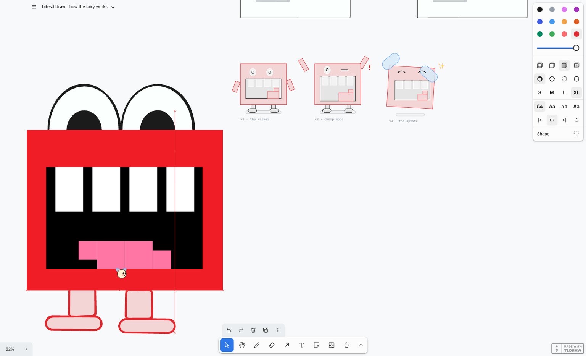Activate the Arrow tool
The height and width of the screenshot is (356, 586).
[287, 345]
